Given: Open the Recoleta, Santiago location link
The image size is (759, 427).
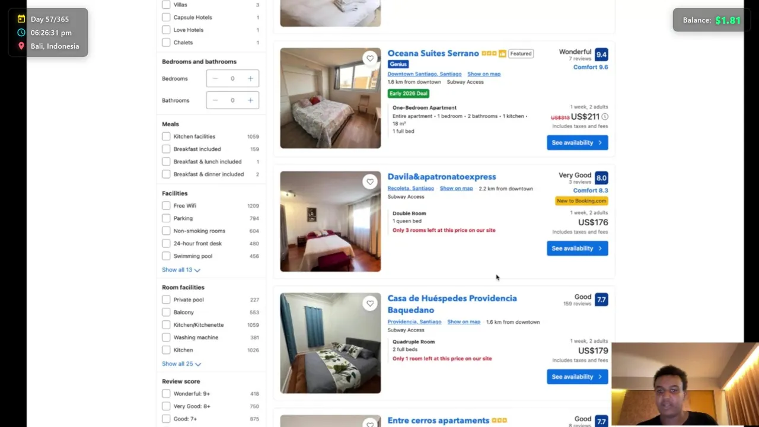Looking at the screenshot, I should tap(411, 189).
